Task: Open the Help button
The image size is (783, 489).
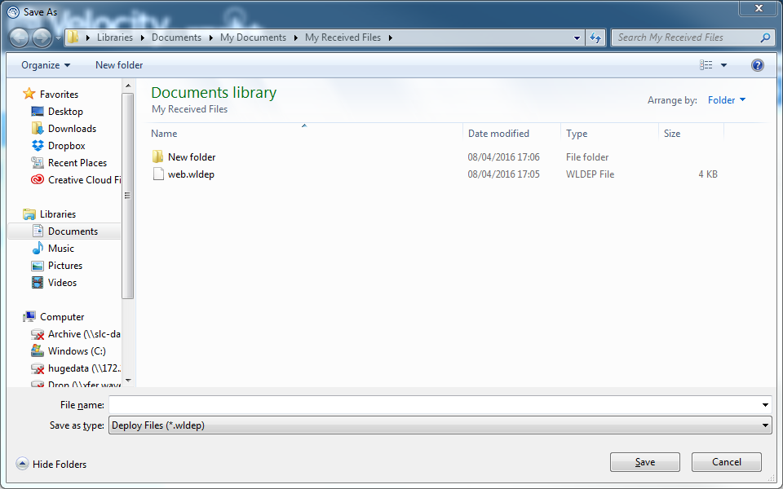Action: coord(757,64)
